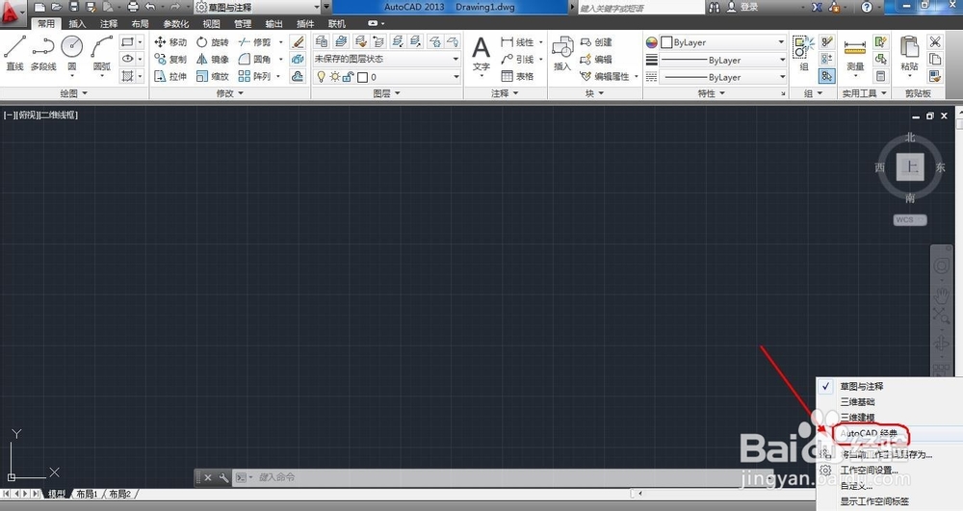
Task: Switch to the 管理 ribbon tab
Action: (x=243, y=24)
